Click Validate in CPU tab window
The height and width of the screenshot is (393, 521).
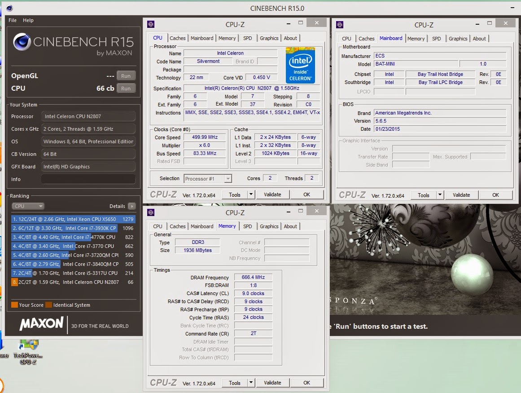coord(272,194)
